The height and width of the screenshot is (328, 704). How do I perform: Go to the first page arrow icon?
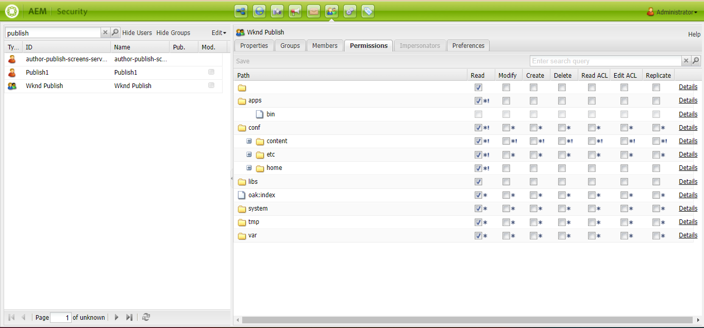[x=11, y=317]
